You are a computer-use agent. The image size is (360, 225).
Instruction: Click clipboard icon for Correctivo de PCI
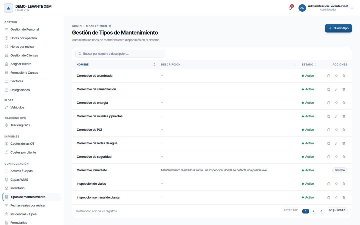click(x=329, y=130)
